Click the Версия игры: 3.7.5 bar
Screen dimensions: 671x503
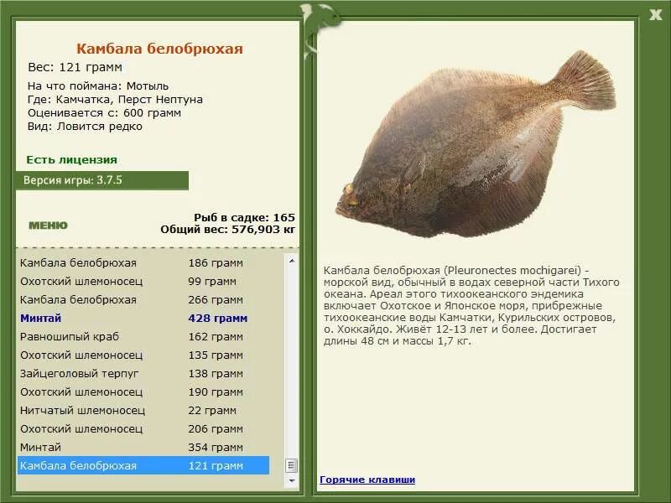coord(101,180)
